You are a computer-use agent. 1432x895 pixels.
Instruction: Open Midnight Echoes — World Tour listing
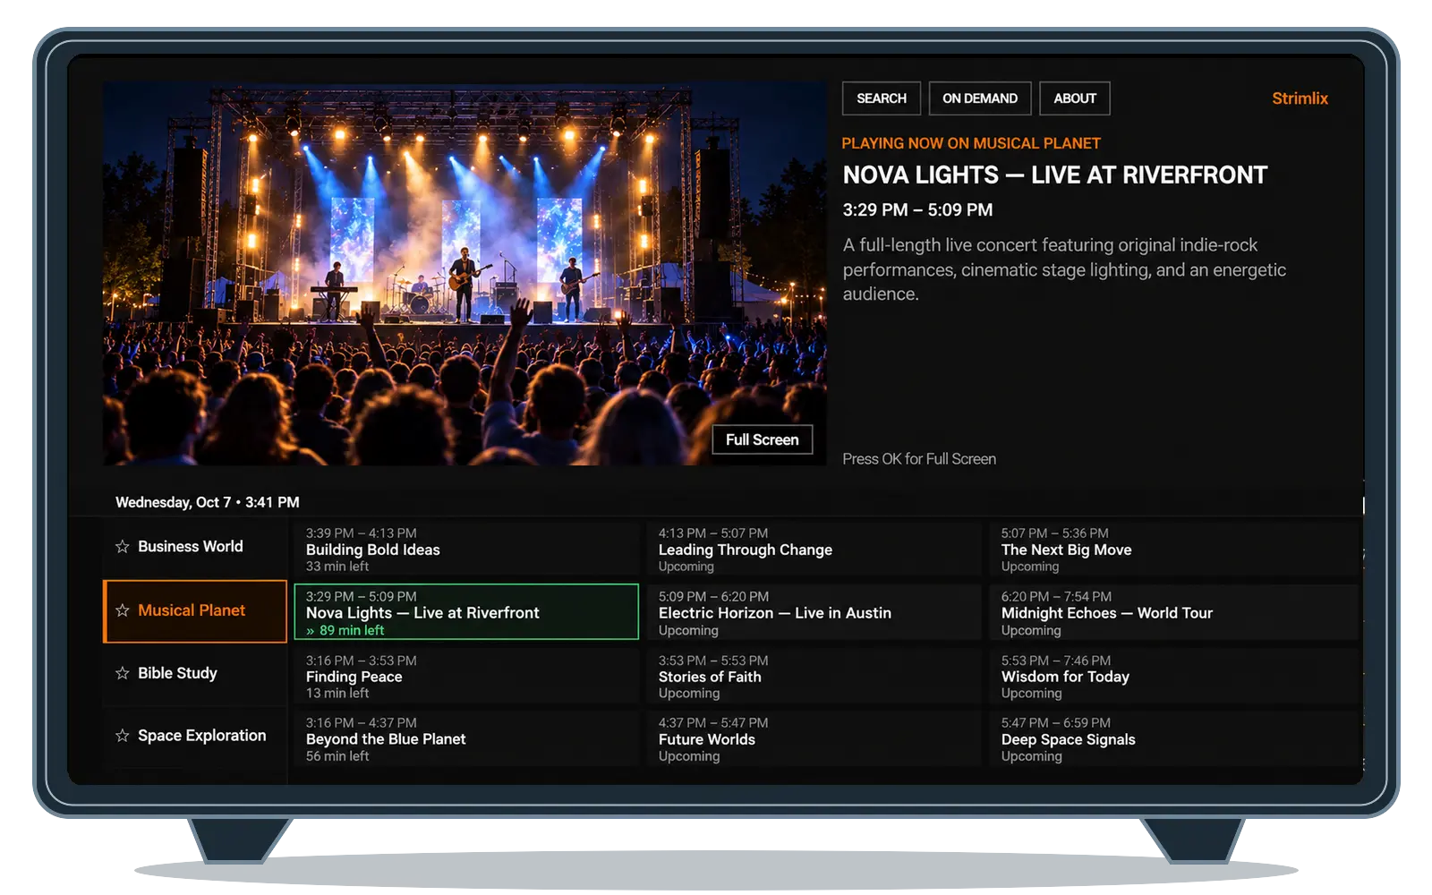click(x=1173, y=612)
